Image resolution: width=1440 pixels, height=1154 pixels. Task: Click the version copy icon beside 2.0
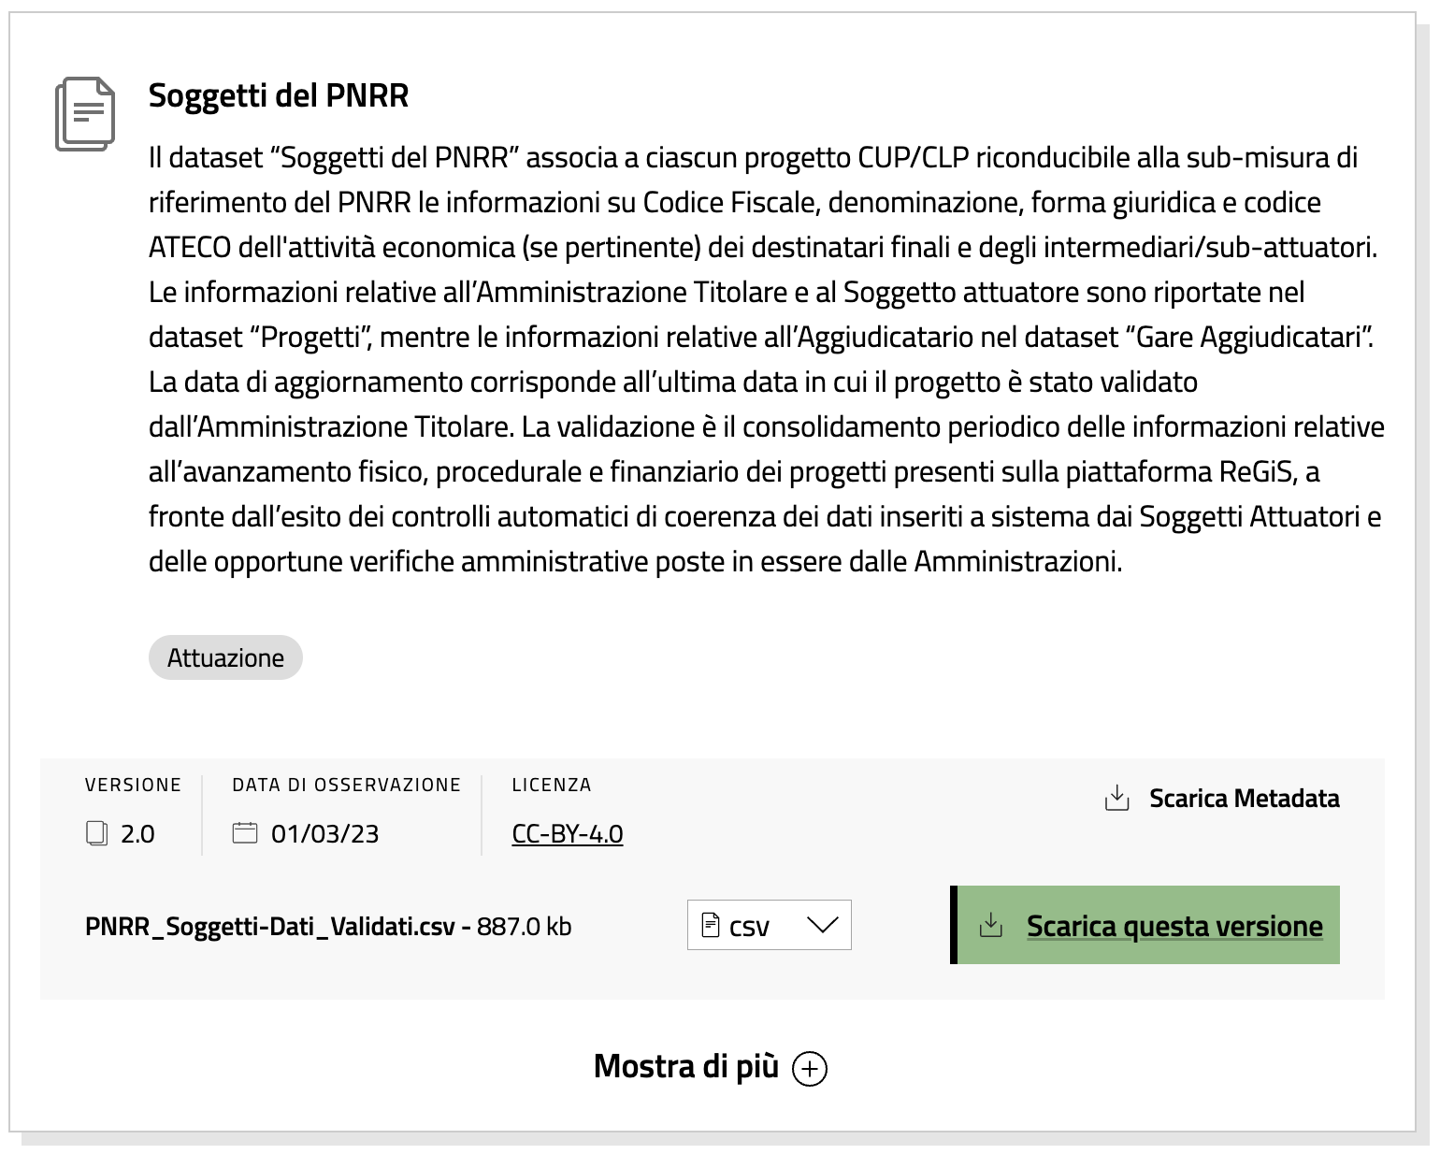click(x=96, y=833)
